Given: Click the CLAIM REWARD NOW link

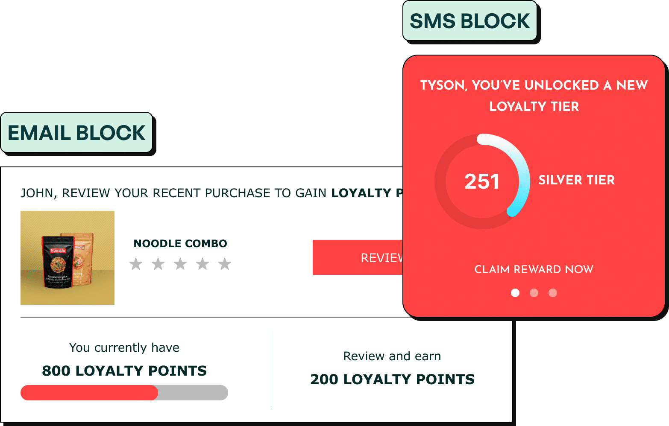Looking at the screenshot, I should [534, 269].
